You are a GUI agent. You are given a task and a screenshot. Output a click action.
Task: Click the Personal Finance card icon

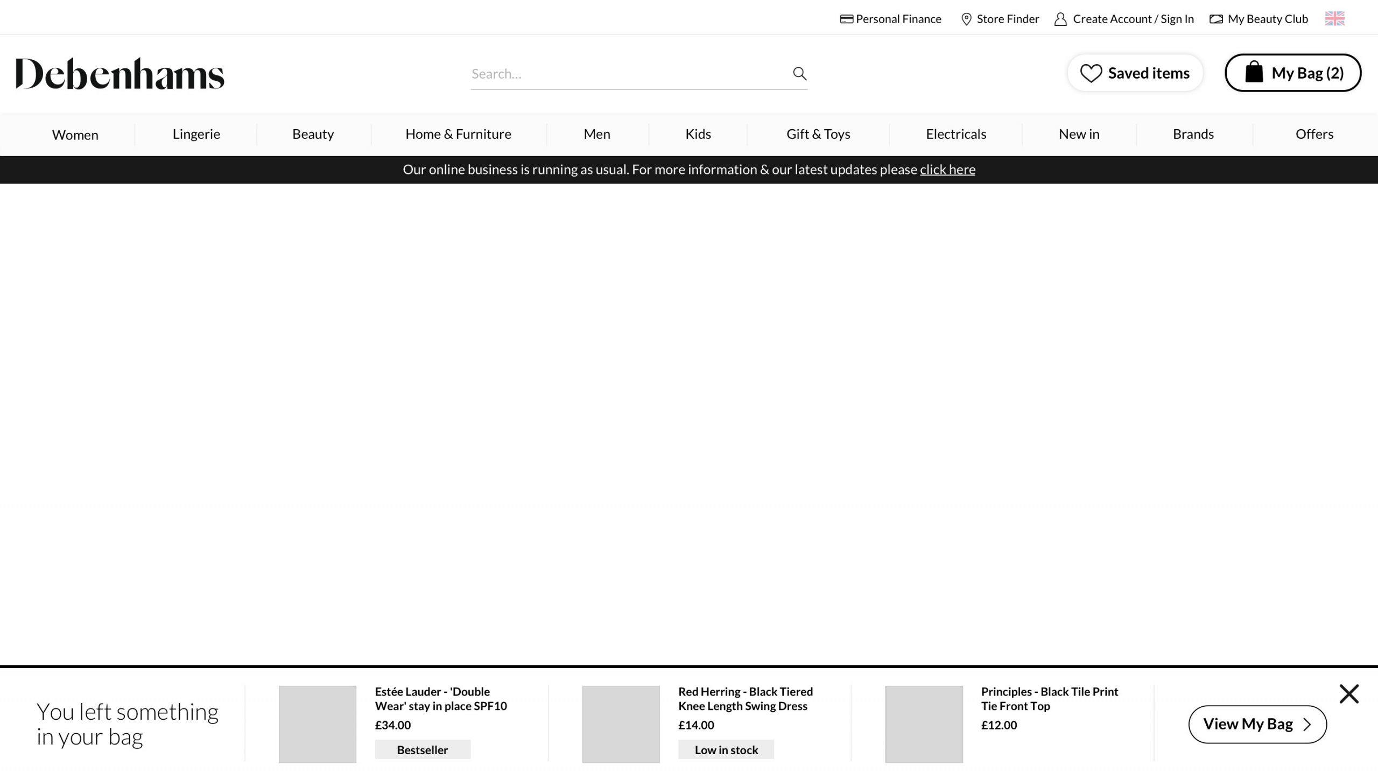pyautogui.click(x=846, y=19)
